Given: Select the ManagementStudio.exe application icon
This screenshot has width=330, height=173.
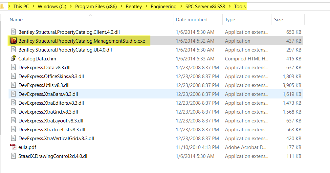Looking at the screenshot, I should [13, 41].
